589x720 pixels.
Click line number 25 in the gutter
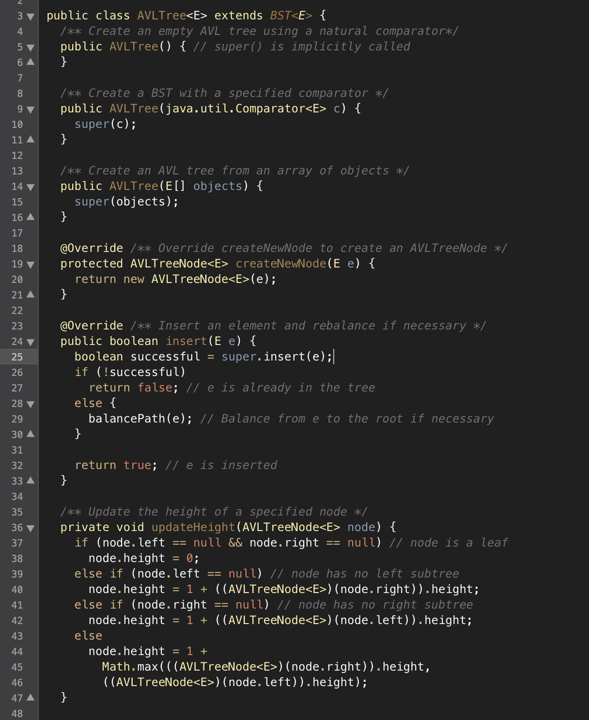pos(17,357)
